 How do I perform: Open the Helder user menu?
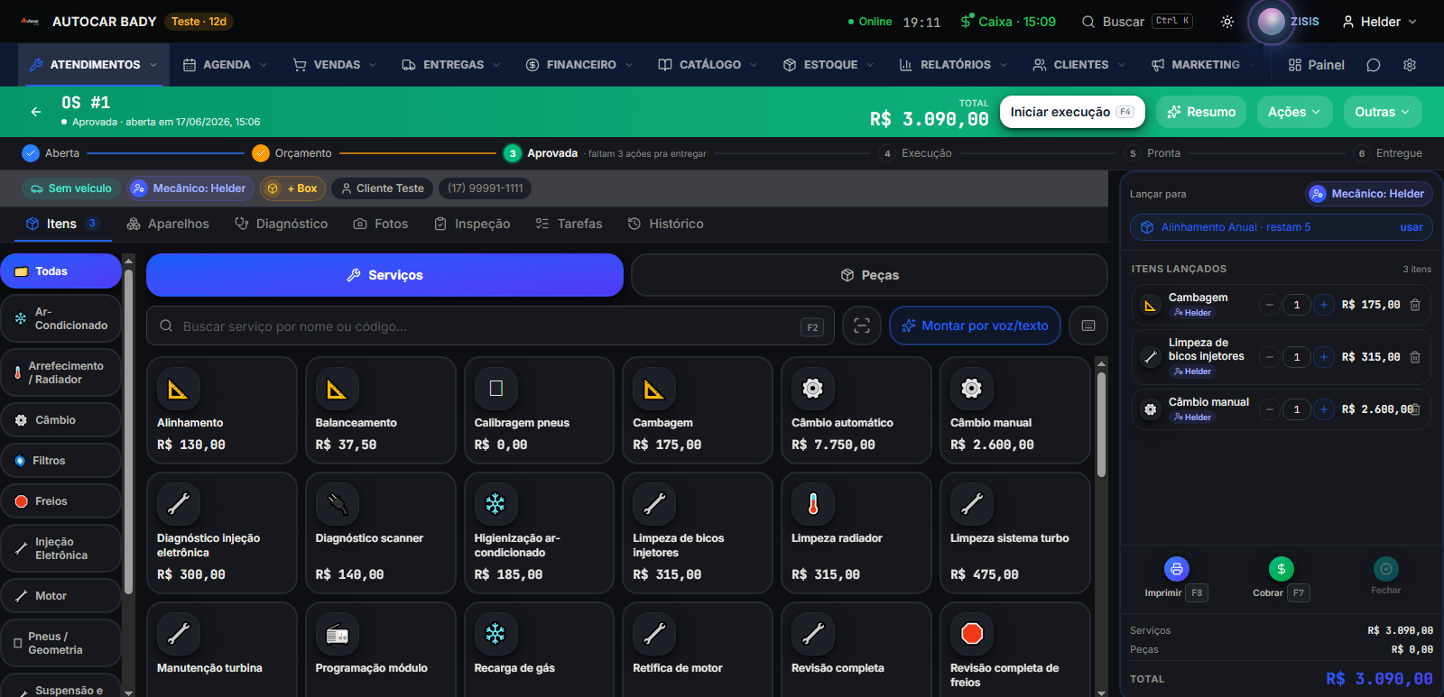(x=1380, y=22)
